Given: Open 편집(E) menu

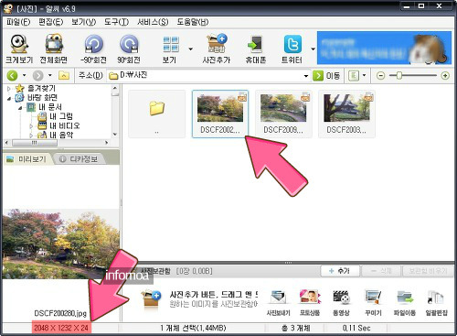Looking at the screenshot, I should point(51,22).
